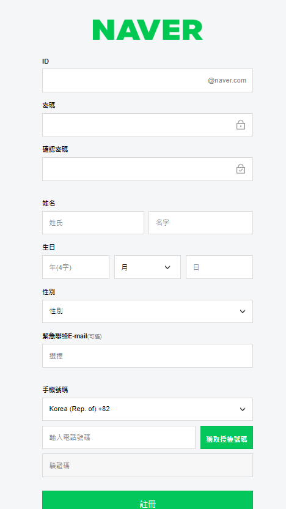
Task: Select the 確認密碼 confirm password field
Action: [147, 169]
